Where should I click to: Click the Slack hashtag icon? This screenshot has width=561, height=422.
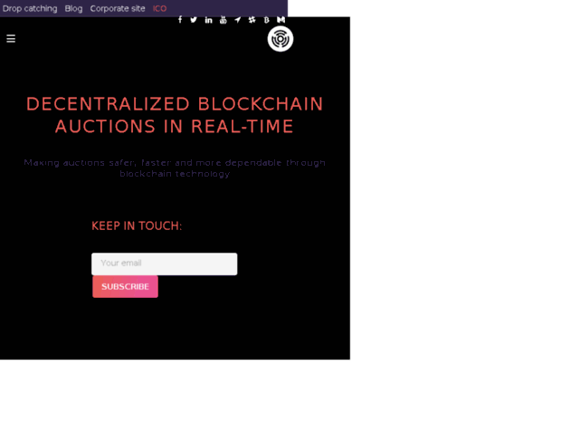click(252, 20)
